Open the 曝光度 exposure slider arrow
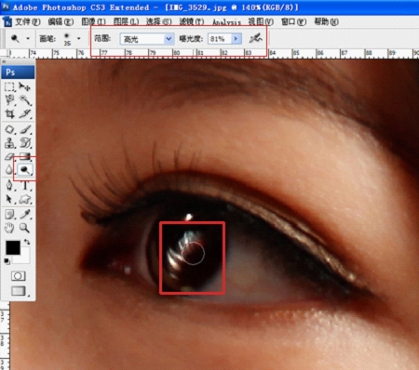The height and width of the screenshot is (370, 419). click(236, 39)
